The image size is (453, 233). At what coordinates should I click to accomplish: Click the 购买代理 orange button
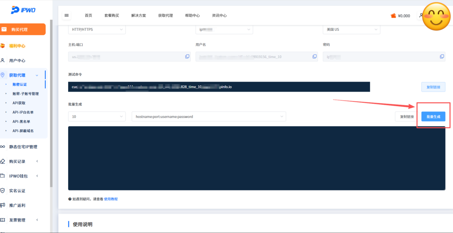click(x=23, y=29)
